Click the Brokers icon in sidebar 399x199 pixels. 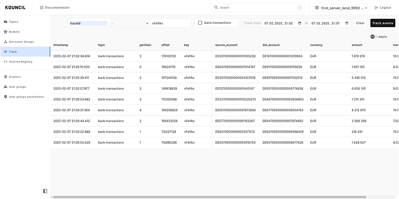coord(6,32)
